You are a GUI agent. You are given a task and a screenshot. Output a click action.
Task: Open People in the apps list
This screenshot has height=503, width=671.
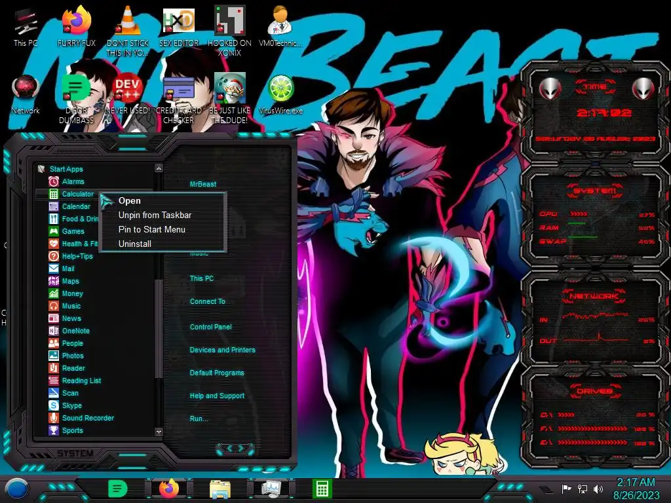coord(66,343)
